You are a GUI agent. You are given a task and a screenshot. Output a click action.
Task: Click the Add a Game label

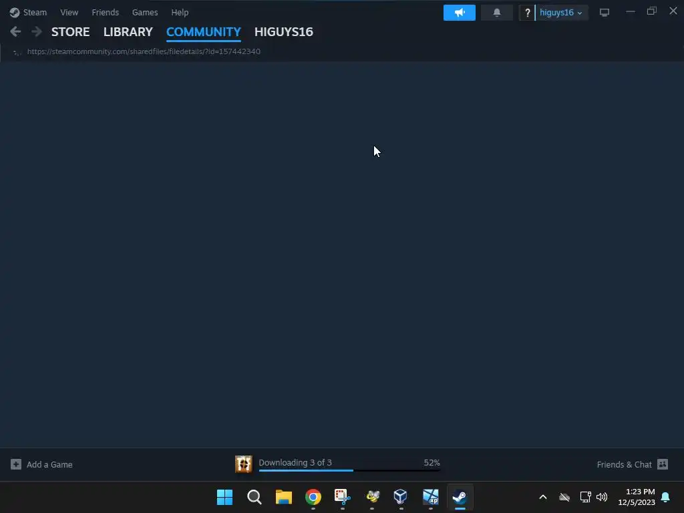pos(49,465)
